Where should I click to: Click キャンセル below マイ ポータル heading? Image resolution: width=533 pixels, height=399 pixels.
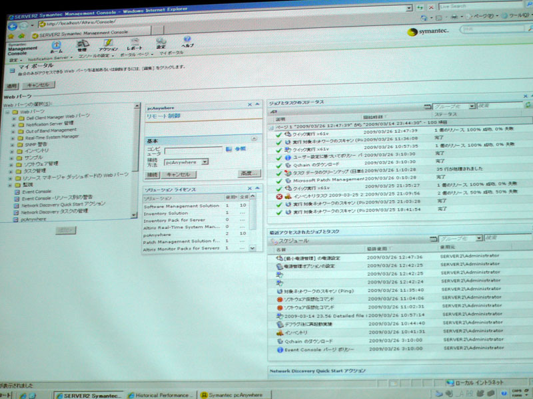coord(38,85)
